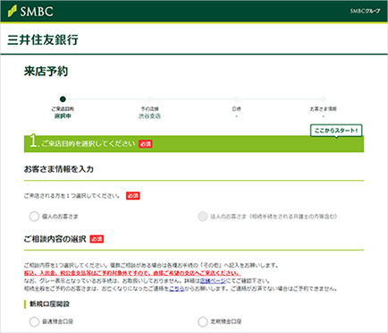The width and height of the screenshot is (388, 333).
Task: Choose the 普通預金口座 radio option
Action: coord(34,321)
